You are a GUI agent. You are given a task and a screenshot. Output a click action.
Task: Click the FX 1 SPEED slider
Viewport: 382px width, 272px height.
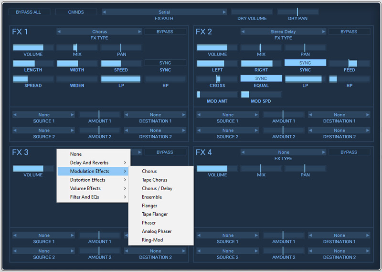[121, 63]
